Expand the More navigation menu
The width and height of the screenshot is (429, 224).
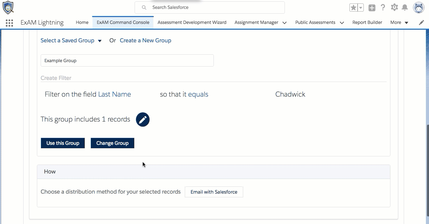pyautogui.click(x=399, y=23)
